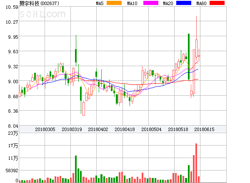Click the tall green volume bar near 20180319
Screen dimensions: 250x183
click(x=76, y=169)
